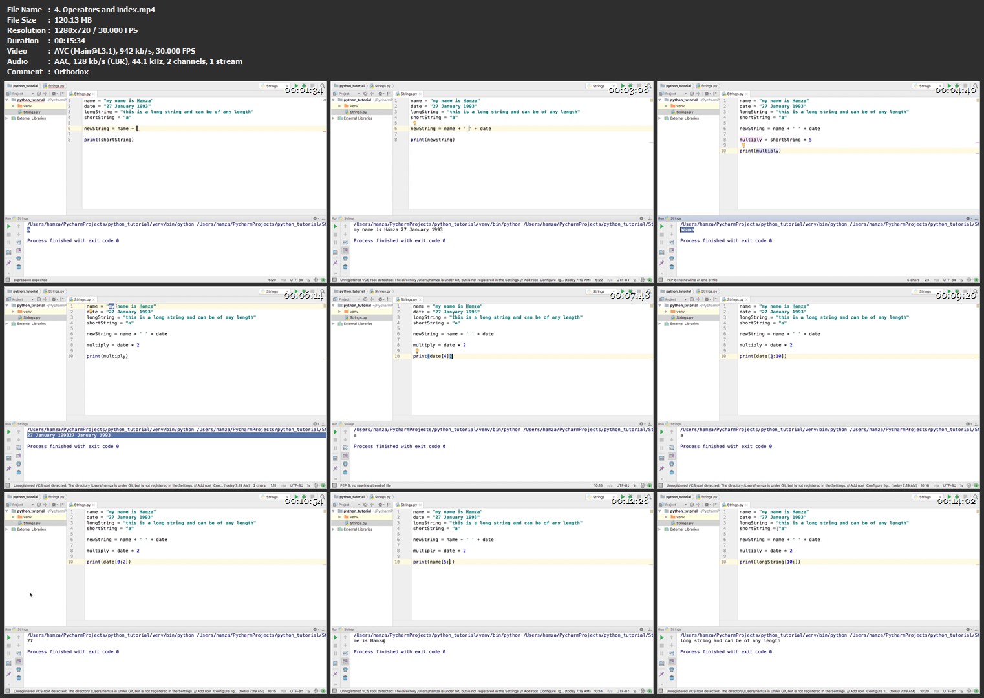Click Run panel green arrow in 00:04:40 frame
984x698 pixels.
pyautogui.click(x=662, y=226)
